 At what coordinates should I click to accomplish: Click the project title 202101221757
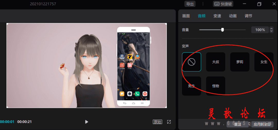[x=43, y=4]
